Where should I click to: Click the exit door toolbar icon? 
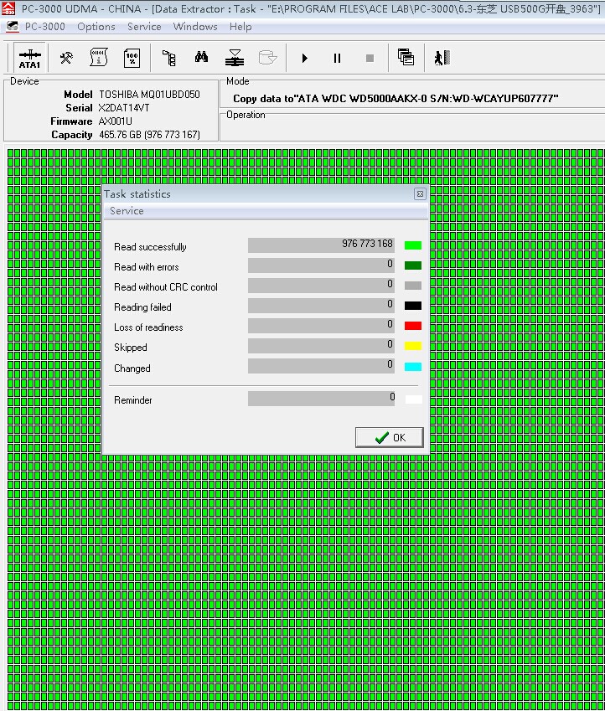pyautogui.click(x=442, y=58)
